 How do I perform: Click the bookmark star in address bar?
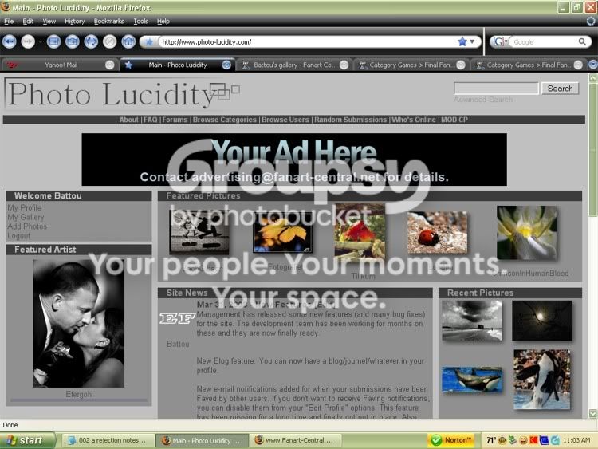pos(462,41)
